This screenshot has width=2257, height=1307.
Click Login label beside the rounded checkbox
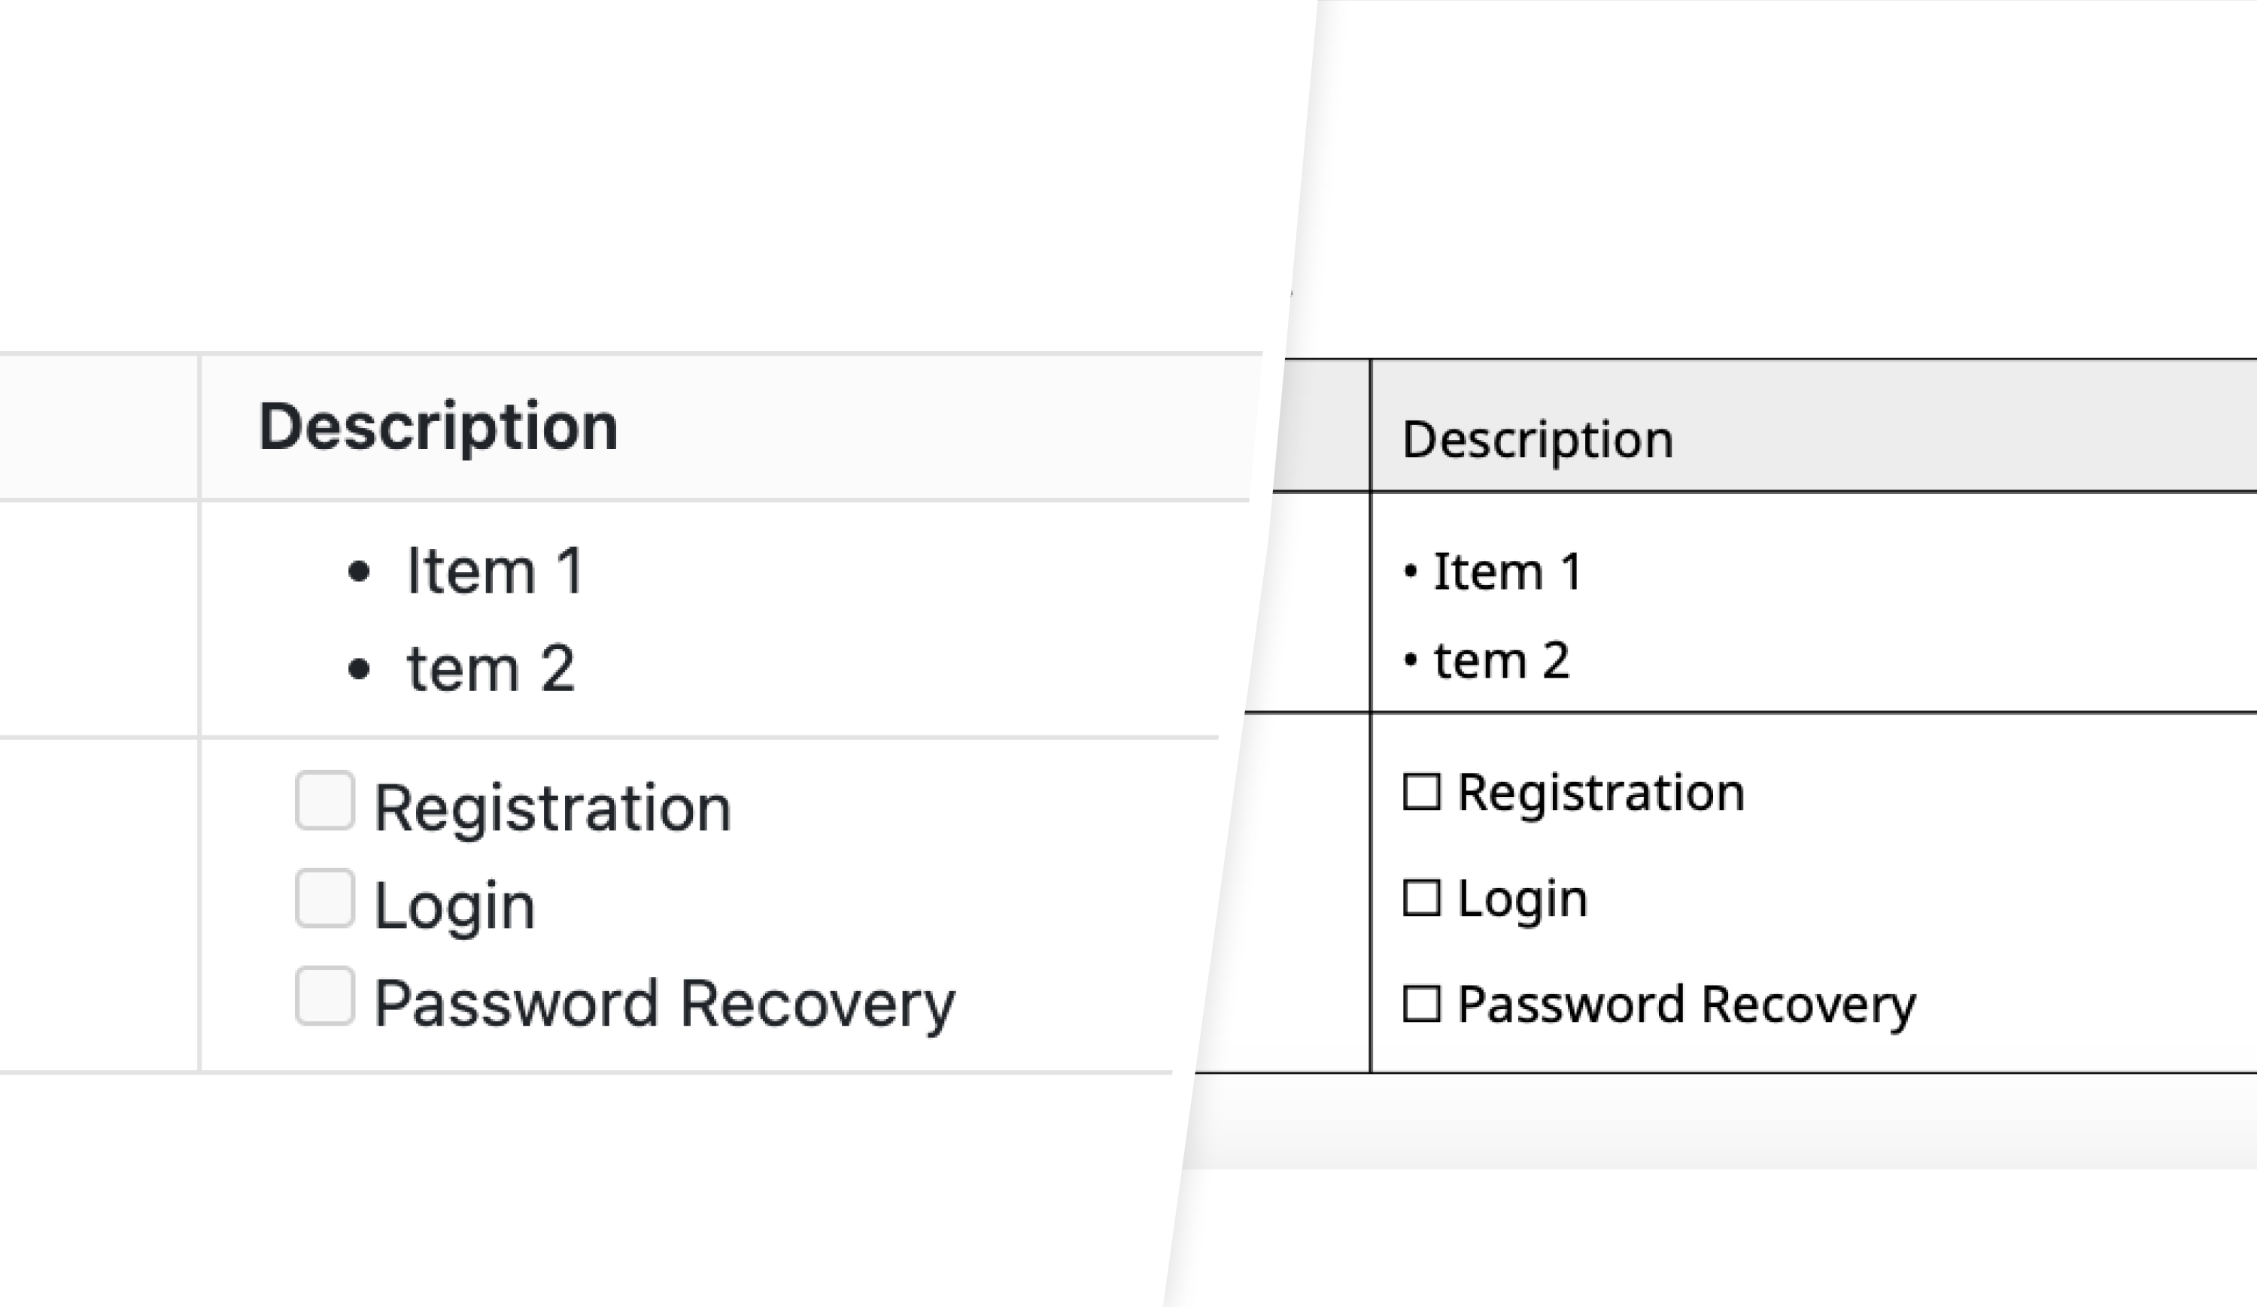tap(454, 906)
